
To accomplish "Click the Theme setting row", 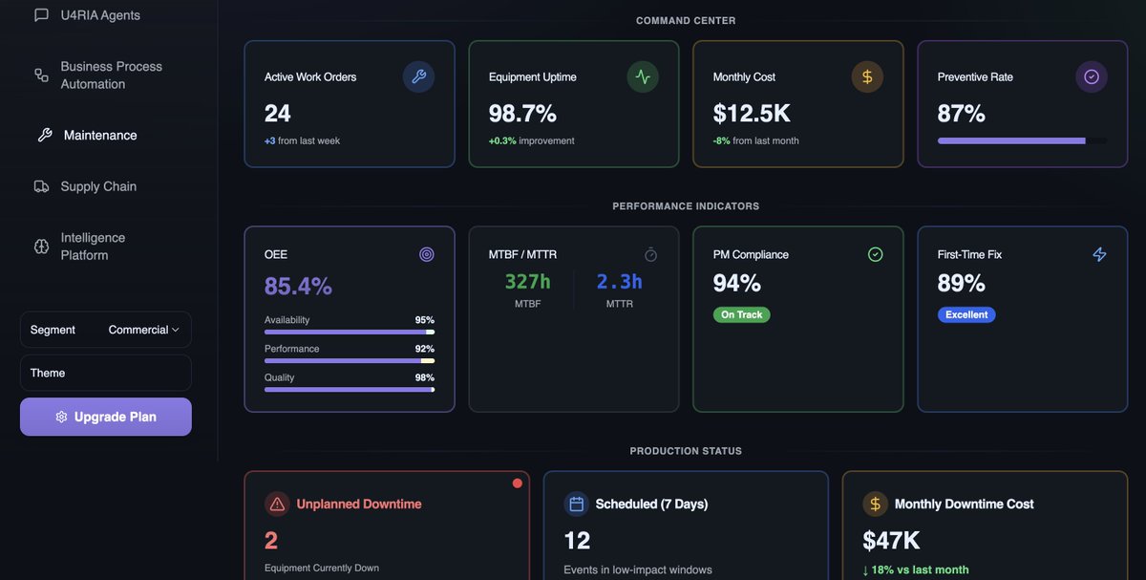I will click(x=106, y=373).
